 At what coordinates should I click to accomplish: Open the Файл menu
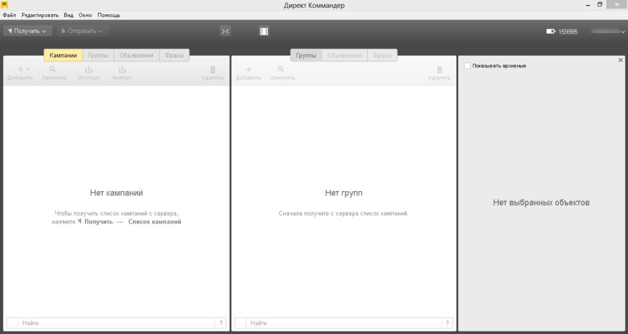(9, 15)
